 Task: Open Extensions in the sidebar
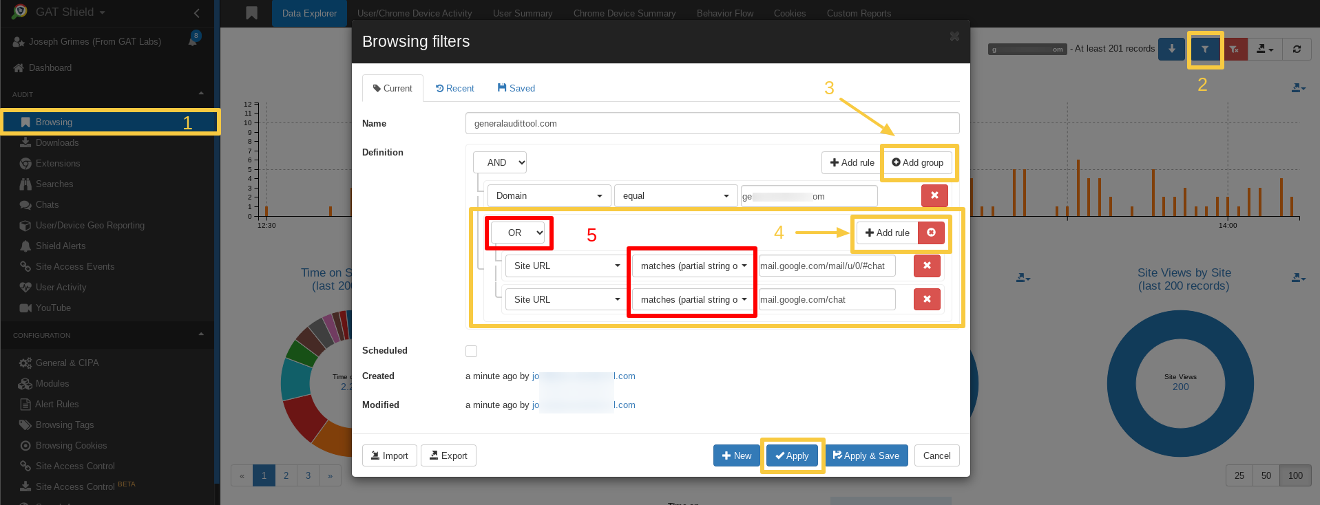(58, 163)
